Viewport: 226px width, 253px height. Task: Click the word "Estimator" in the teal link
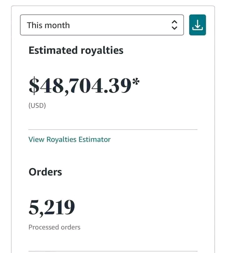pos(94,139)
